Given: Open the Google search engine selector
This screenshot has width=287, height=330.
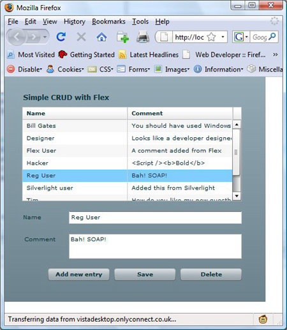Looking at the screenshot, I should coord(241,37).
